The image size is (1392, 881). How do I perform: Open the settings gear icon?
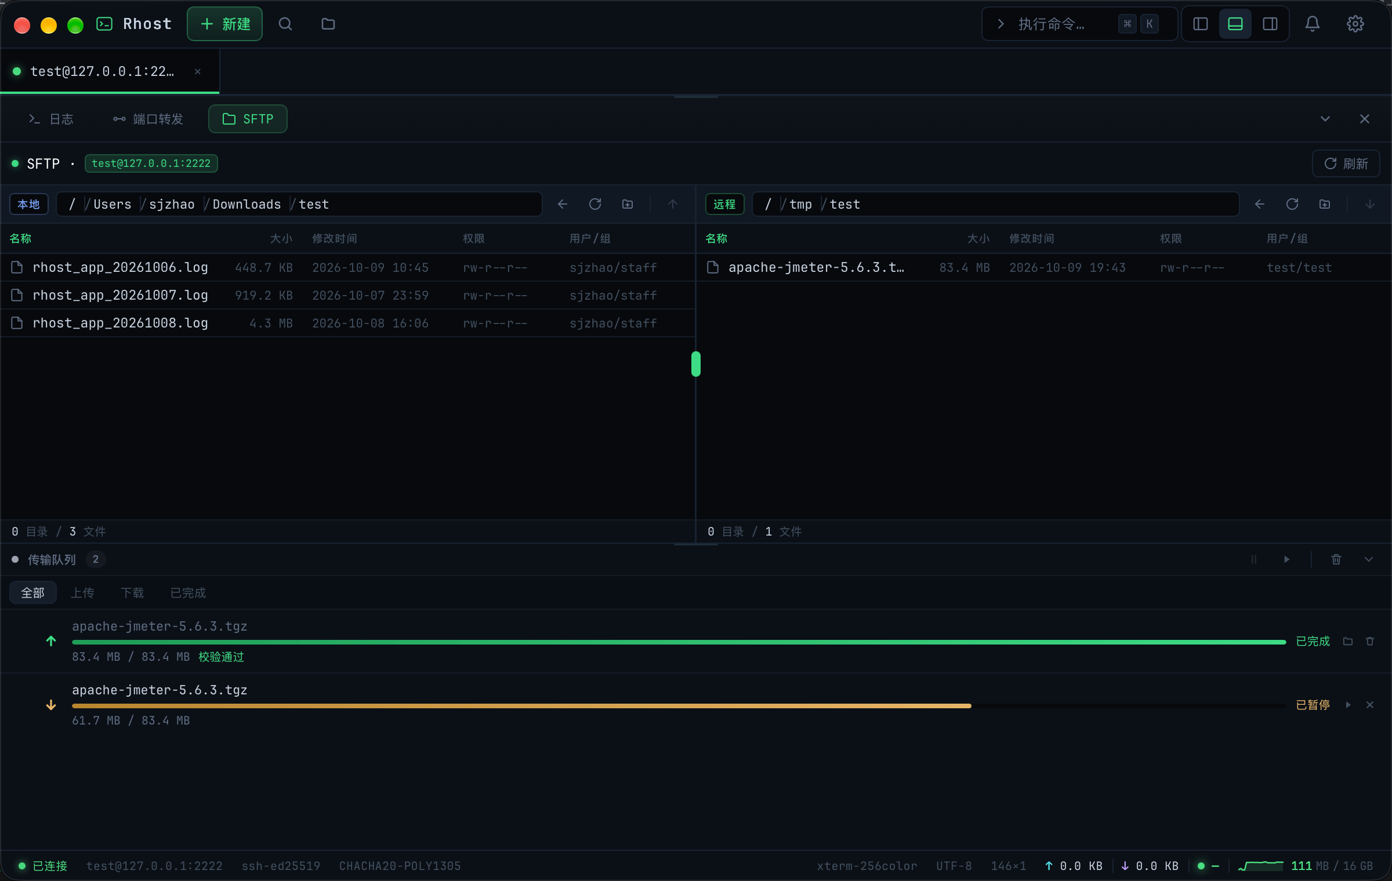coord(1355,24)
